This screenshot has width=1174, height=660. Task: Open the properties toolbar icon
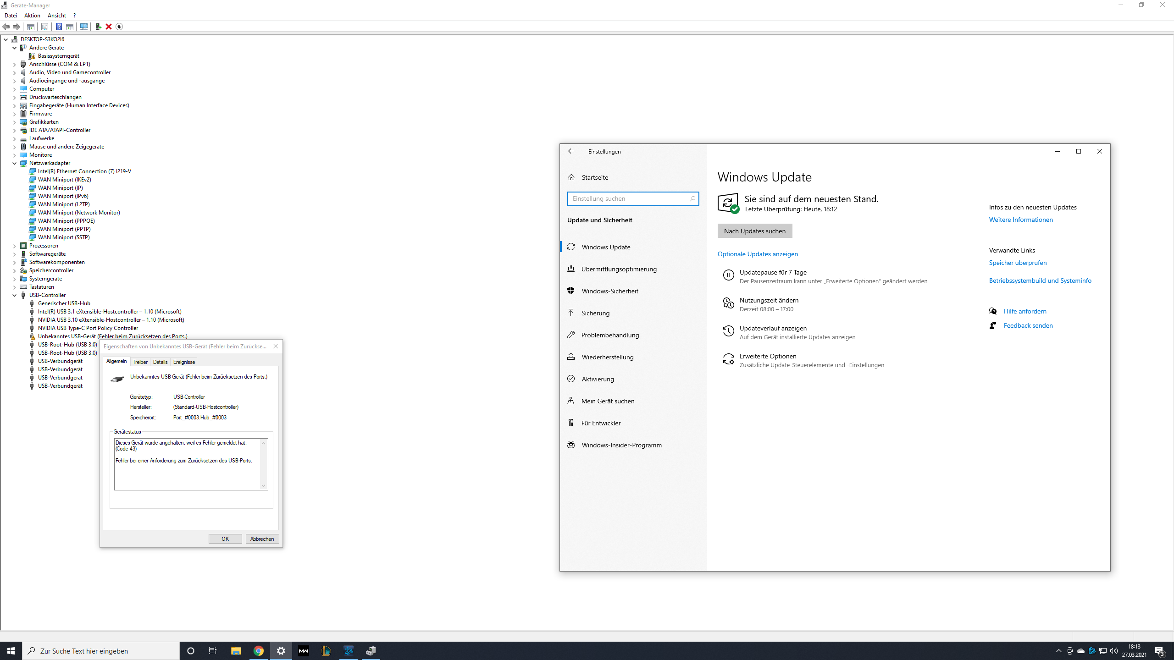click(x=44, y=27)
